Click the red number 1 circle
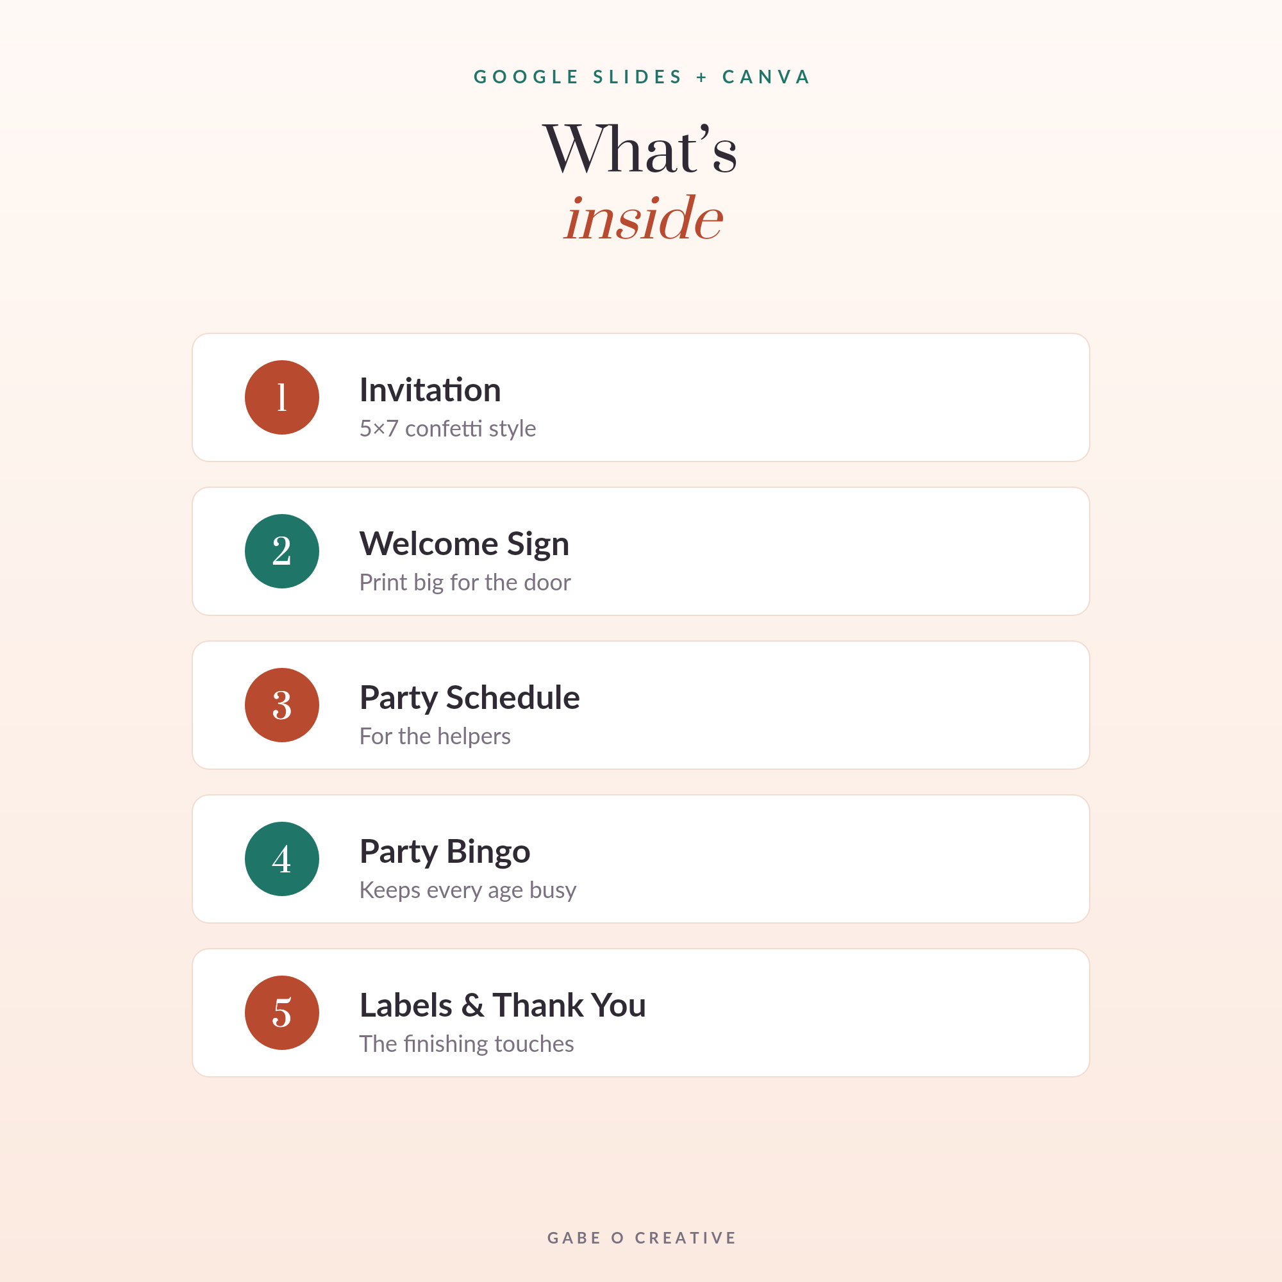The height and width of the screenshot is (1282, 1282). (282, 397)
